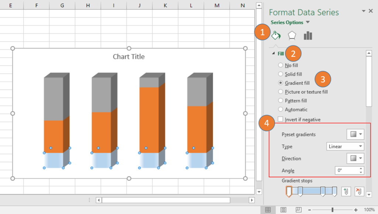
Task: Click the add gradient stop button
Action: pos(346,192)
